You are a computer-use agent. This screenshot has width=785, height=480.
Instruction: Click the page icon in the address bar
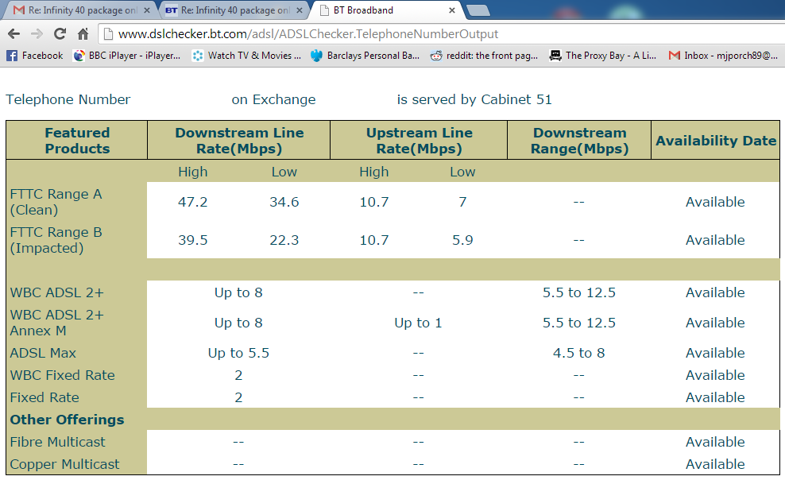tap(107, 34)
